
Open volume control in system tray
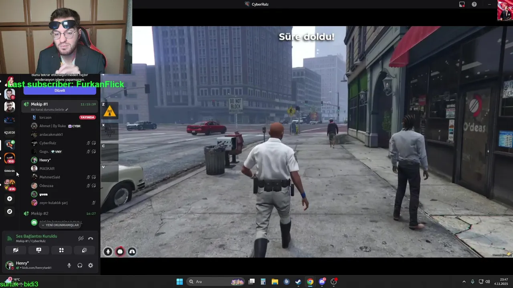click(x=488, y=282)
